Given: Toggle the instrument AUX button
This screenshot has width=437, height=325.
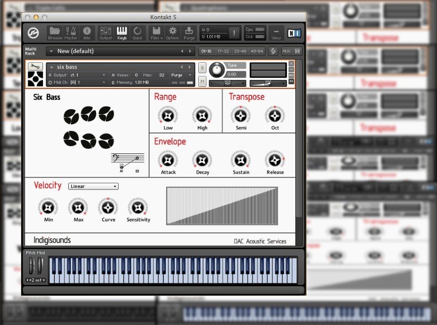Looking at the screenshot, I should tap(291, 75).
